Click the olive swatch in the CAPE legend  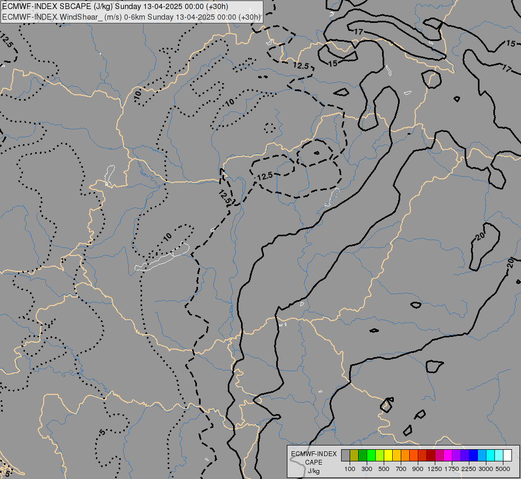coord(354,455)
